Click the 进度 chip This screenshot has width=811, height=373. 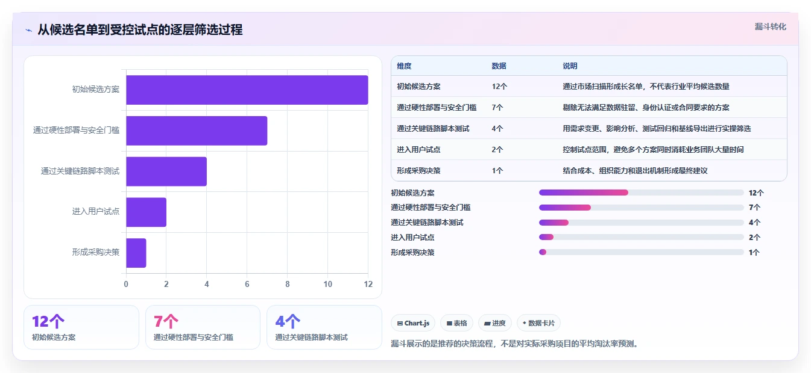coord(494,323)
